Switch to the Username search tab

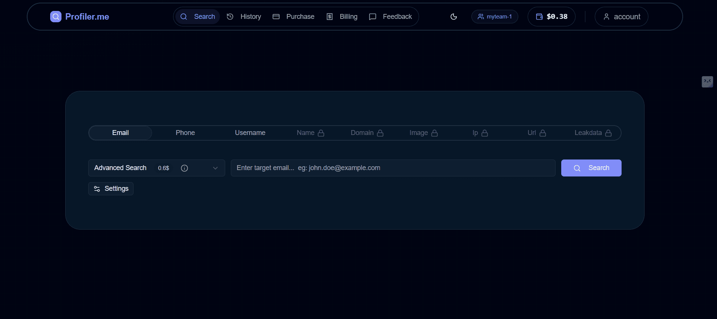tap(250, 133)
